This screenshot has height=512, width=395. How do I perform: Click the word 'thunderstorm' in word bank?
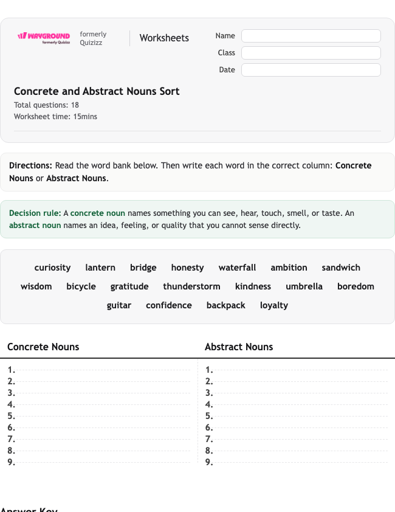(x=192, y=286)
